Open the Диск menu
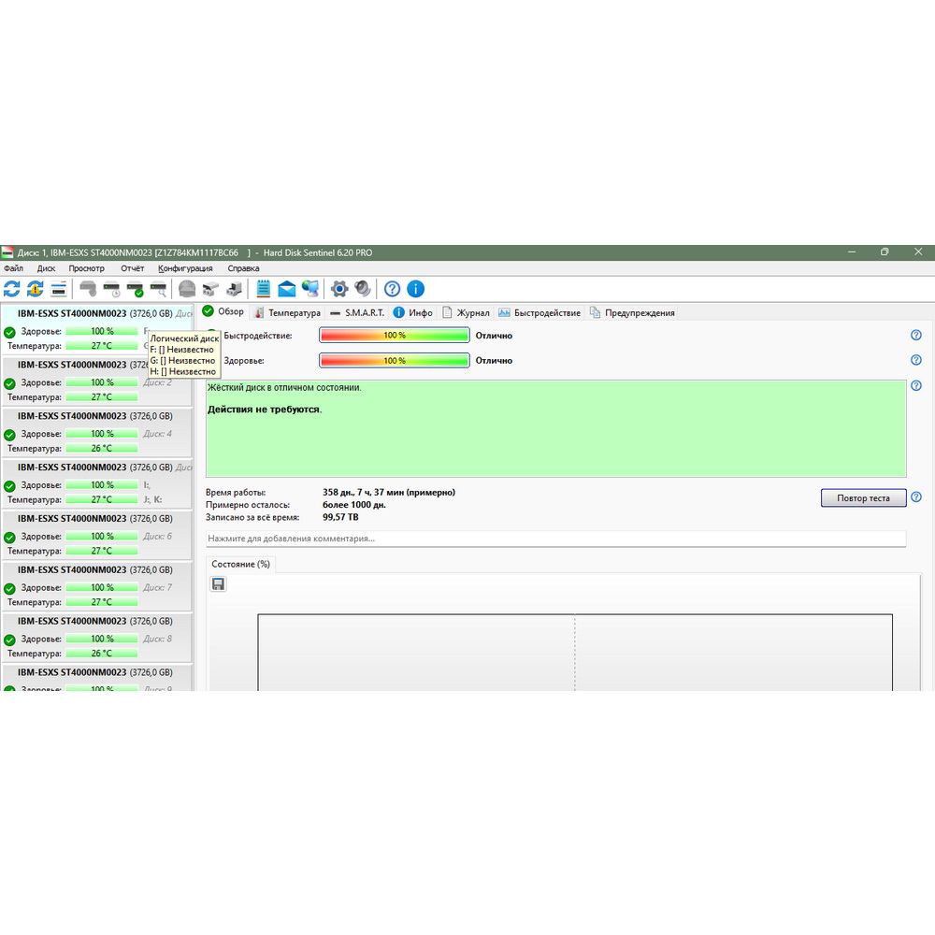This screenshot has width=935, height=935. pos(46,268)
